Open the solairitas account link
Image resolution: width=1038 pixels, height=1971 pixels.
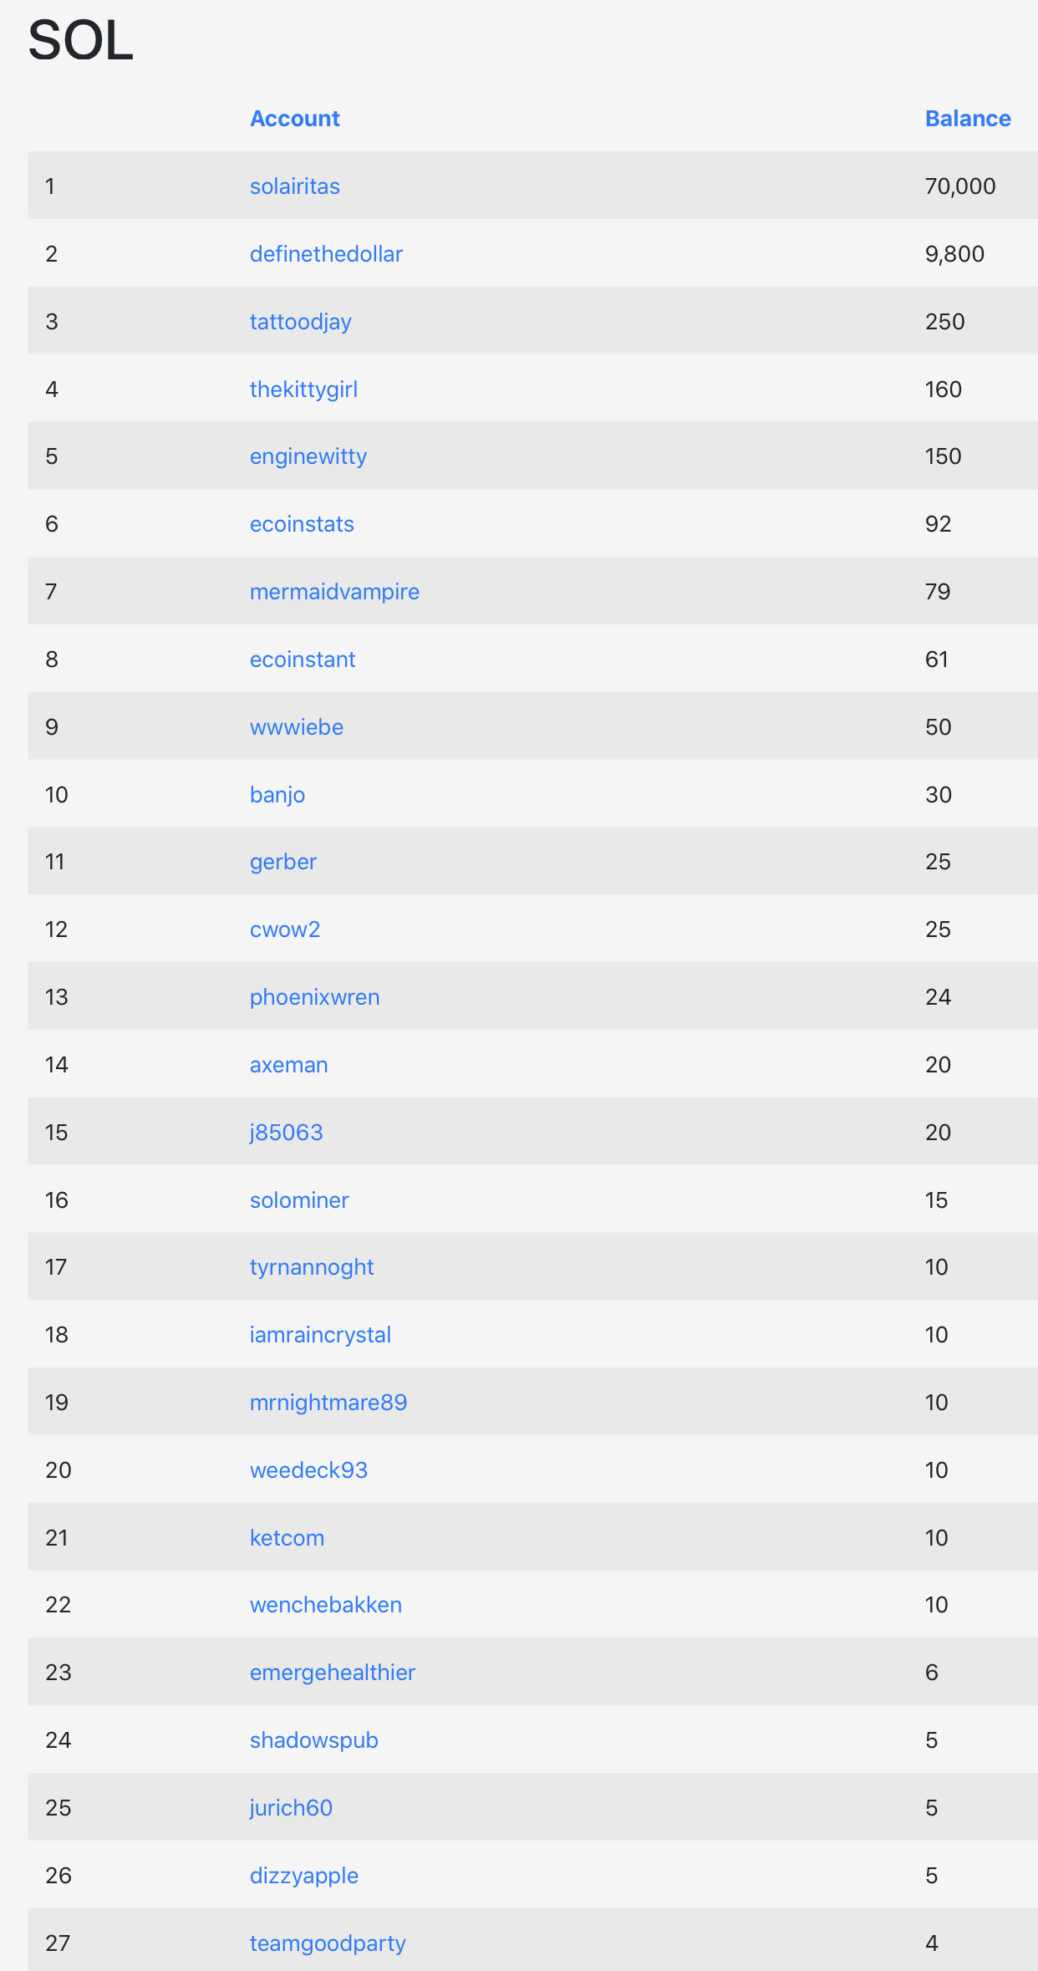(294, 186)
